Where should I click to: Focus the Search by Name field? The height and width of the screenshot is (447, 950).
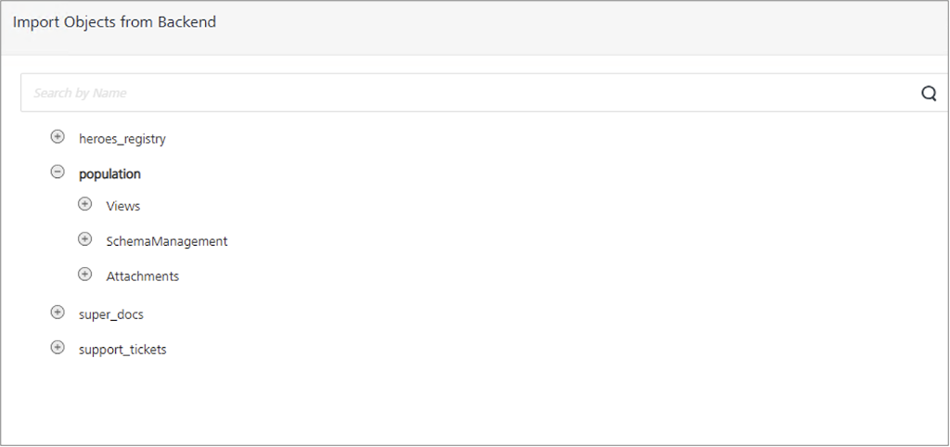(464, 93)
